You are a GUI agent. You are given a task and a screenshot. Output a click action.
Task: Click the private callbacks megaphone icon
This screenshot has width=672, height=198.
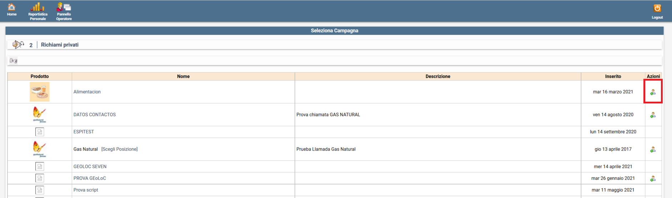click(17, 45)
